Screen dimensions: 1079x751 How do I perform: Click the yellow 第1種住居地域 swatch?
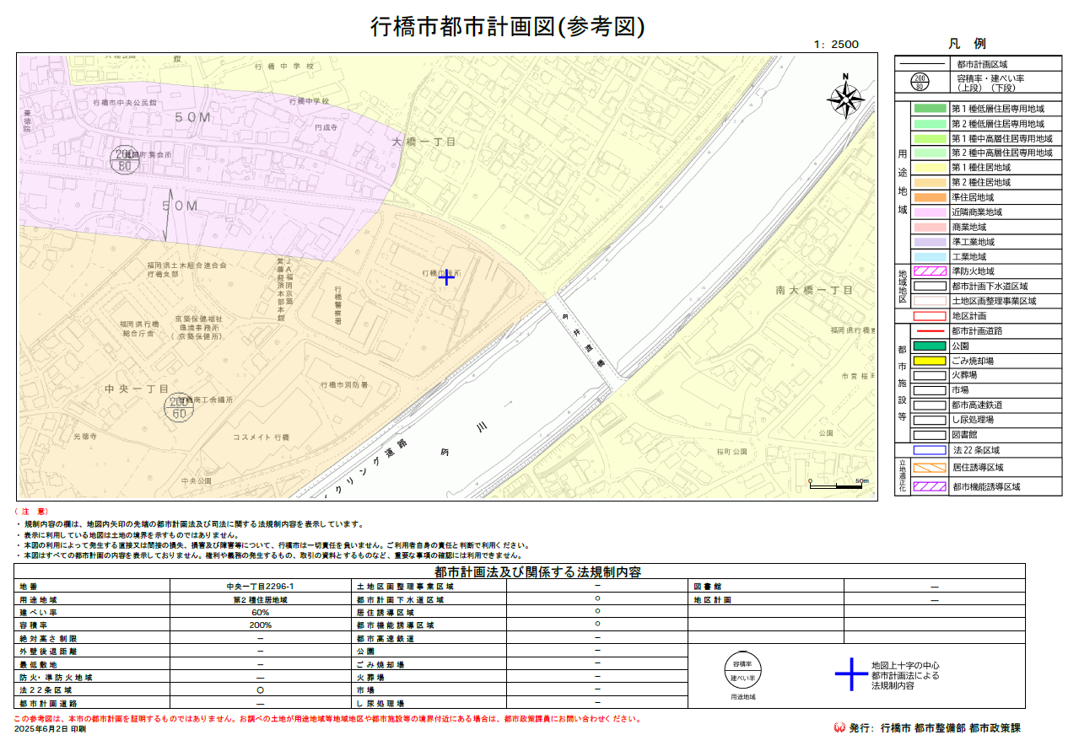930,168
